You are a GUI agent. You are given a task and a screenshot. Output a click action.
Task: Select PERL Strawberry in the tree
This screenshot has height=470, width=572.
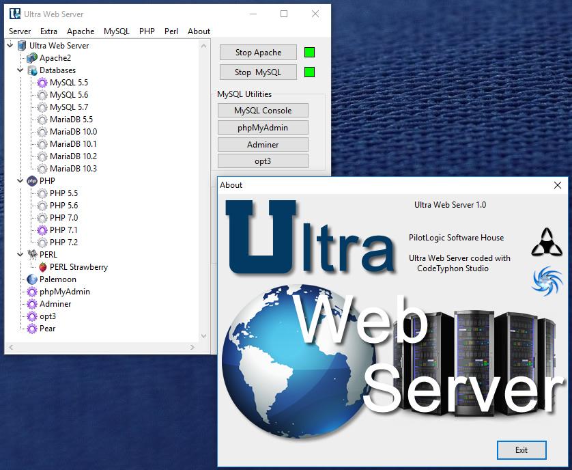pos(78,267)
